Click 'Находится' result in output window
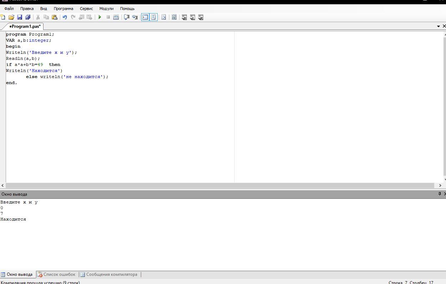The width and height of the screenshot is (446, 284). pos(13,219)
